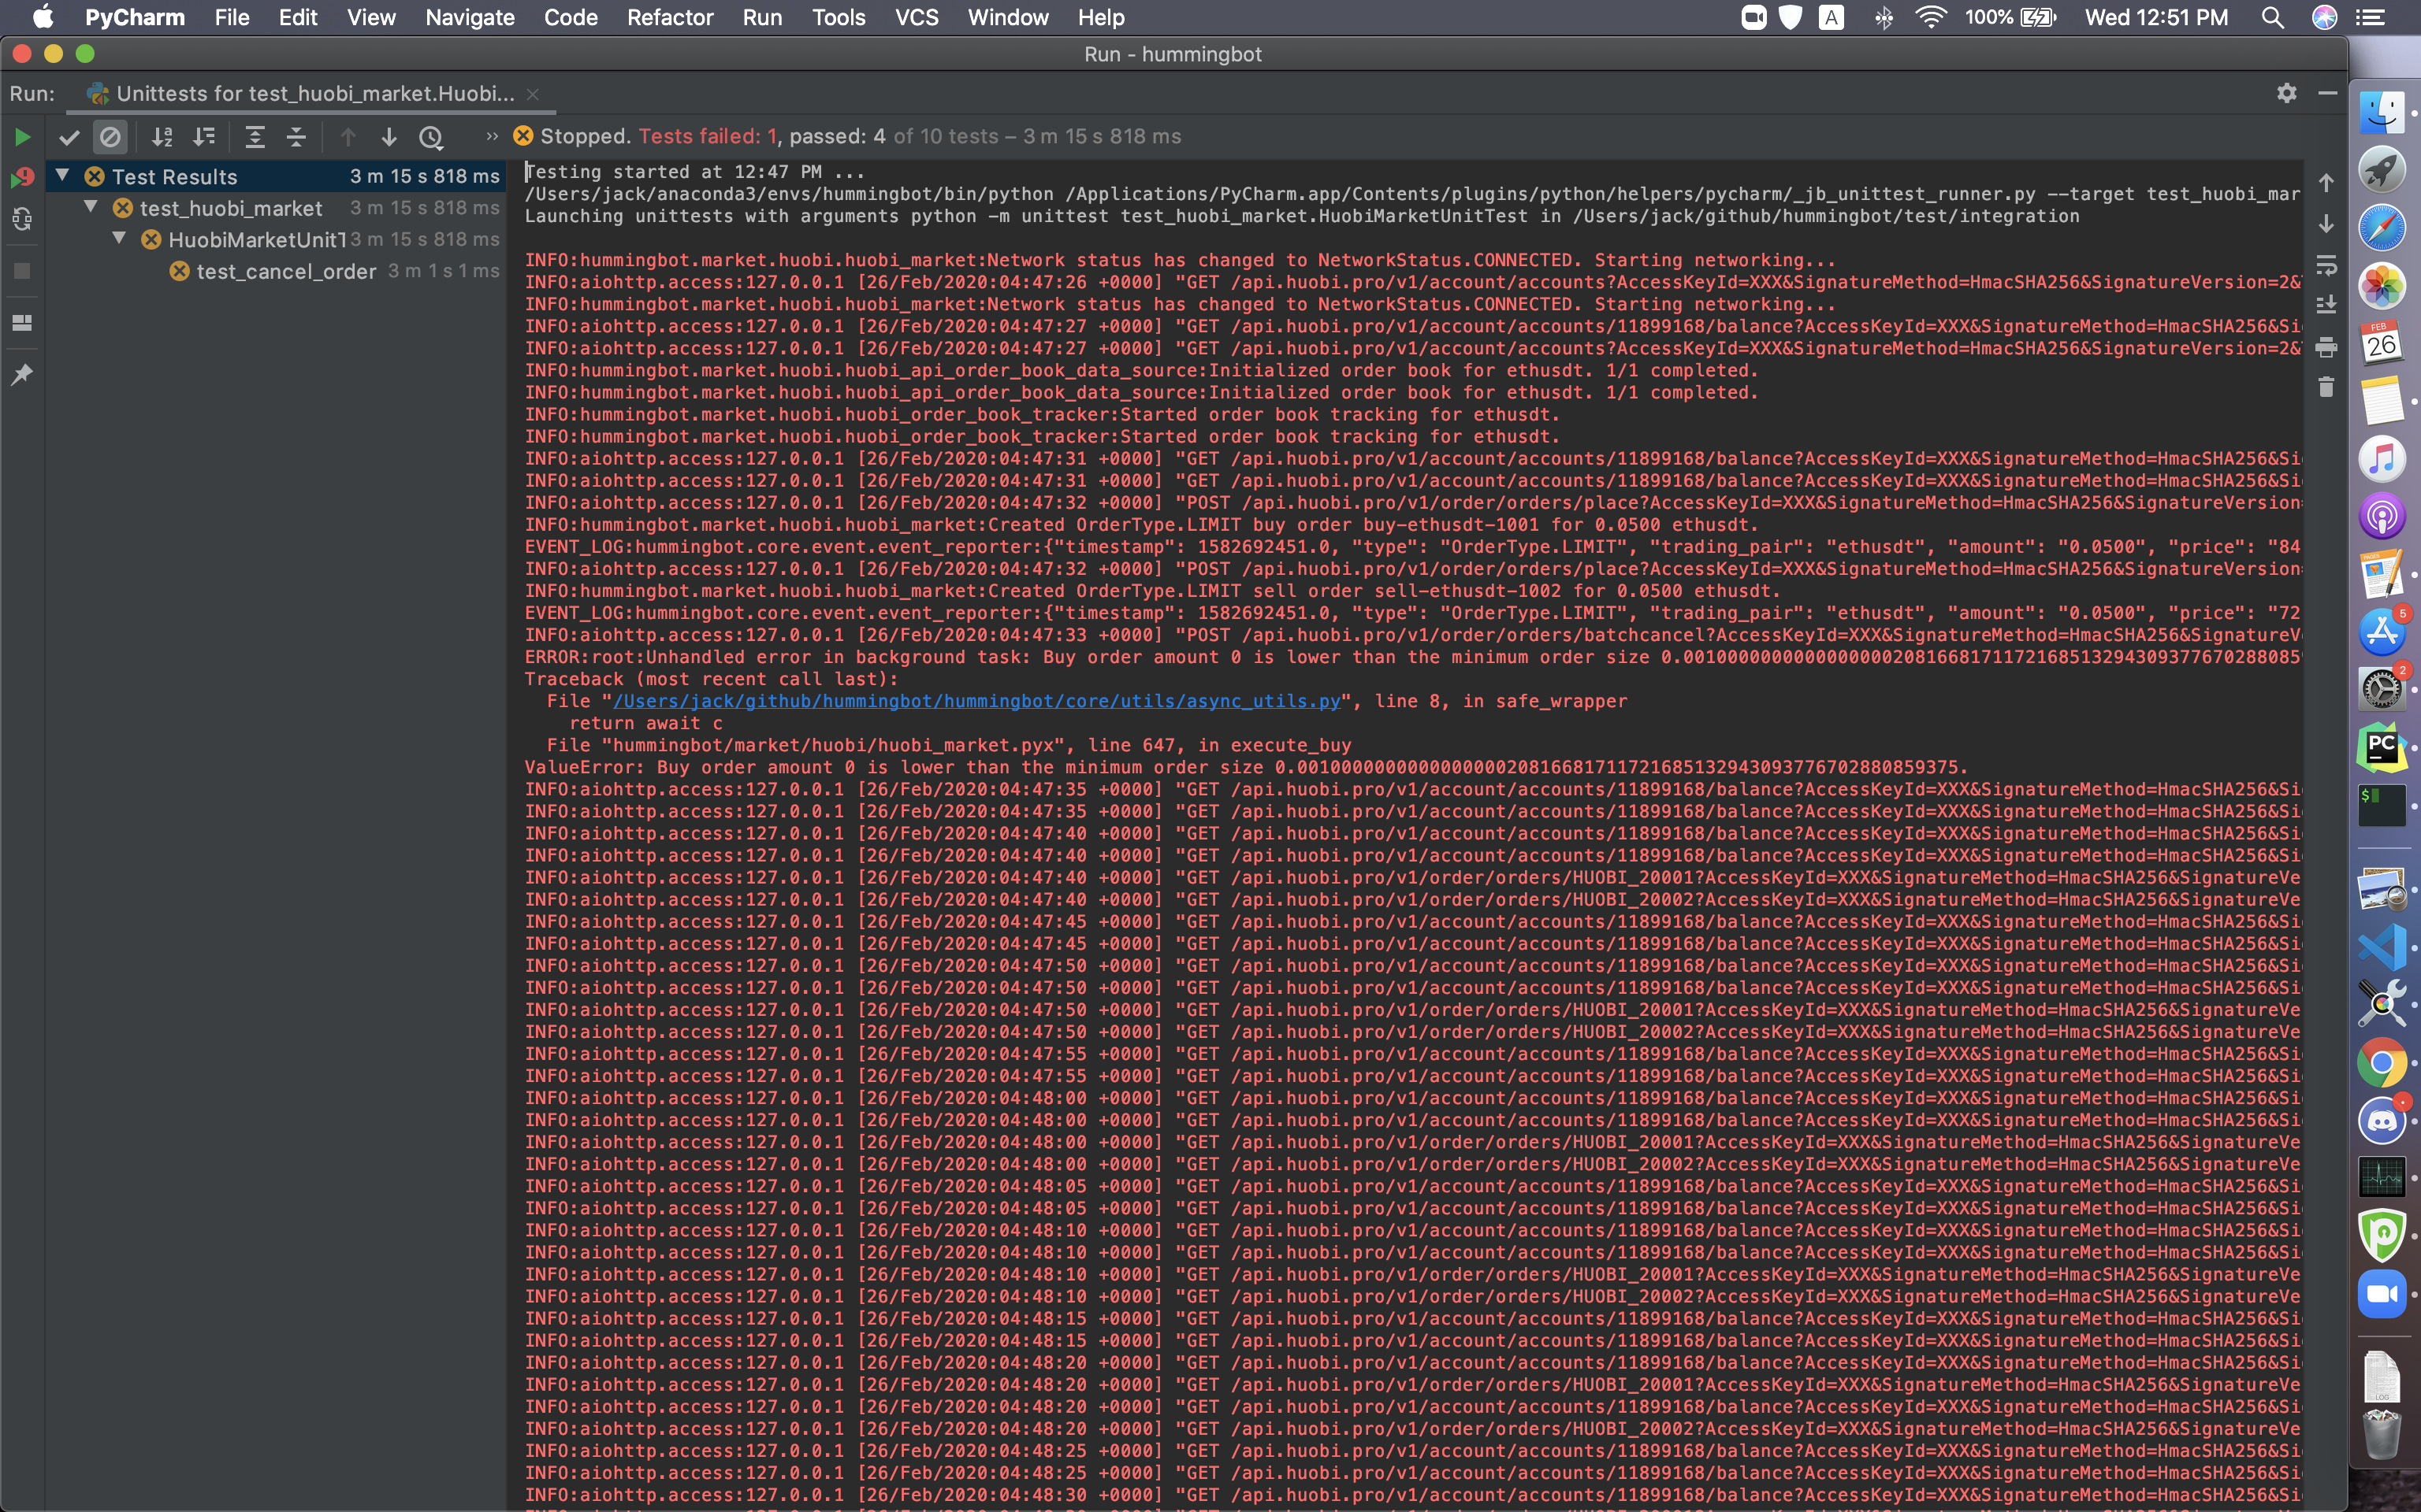Open the VCS menu

(917, 17)
